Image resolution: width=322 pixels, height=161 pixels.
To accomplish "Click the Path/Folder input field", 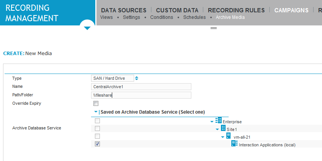I will [x=141, y=95].
